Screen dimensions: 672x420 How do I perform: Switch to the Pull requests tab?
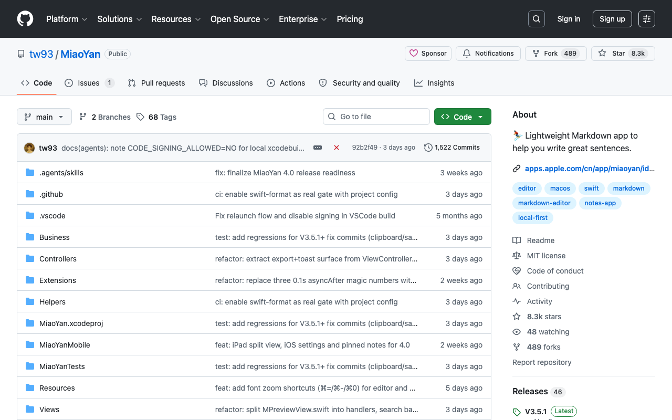coord(156,83)
